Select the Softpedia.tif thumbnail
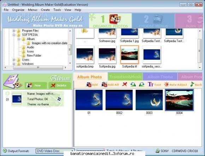Viewport: 205px width, 156px height. pyautogui.click(x=129, y=54)
